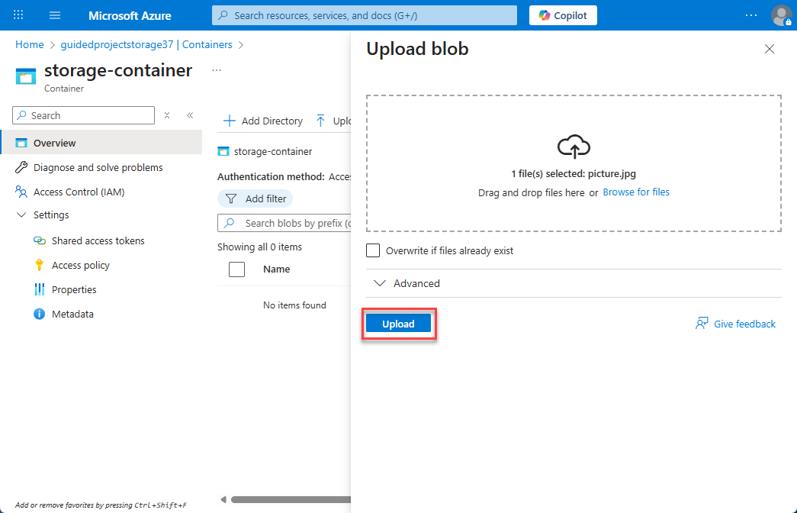The width and height of the screenshot is (797, 513).
Task: Focus the global search resources field
Action: 365,15
